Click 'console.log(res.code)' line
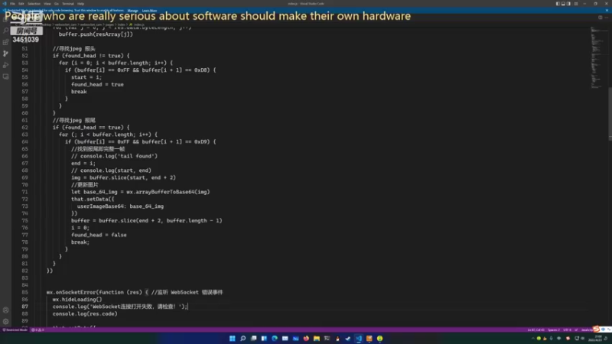612x344 pixels. pyautogui.click(x=85, y=314)
